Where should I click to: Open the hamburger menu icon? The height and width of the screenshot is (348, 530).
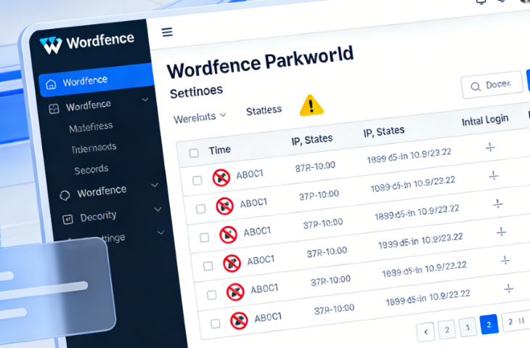[x=167, y=32]
